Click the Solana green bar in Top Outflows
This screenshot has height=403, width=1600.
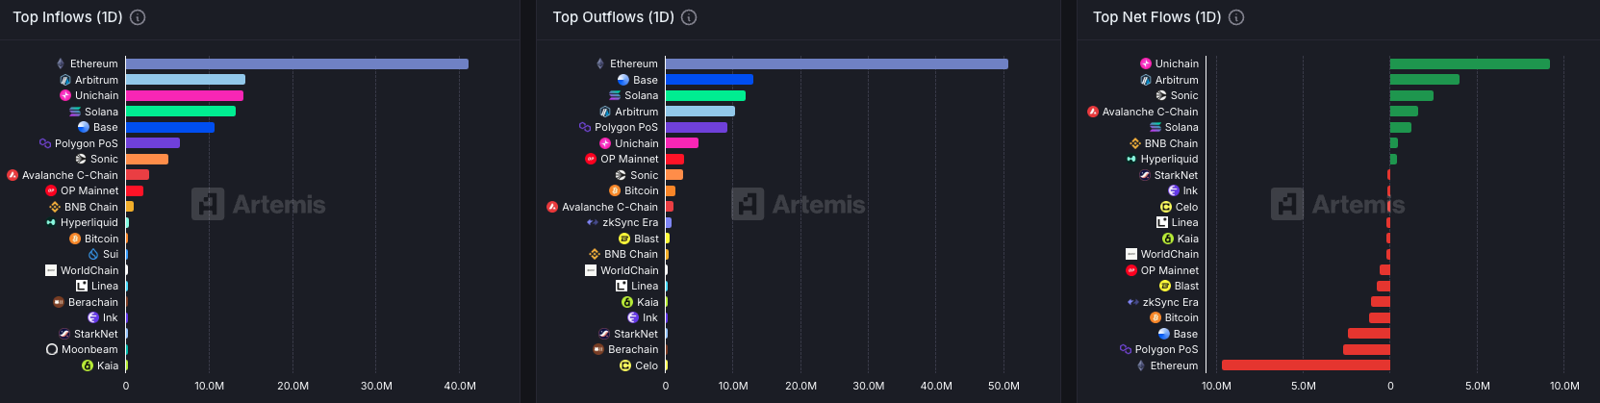[x=705, y=95]
